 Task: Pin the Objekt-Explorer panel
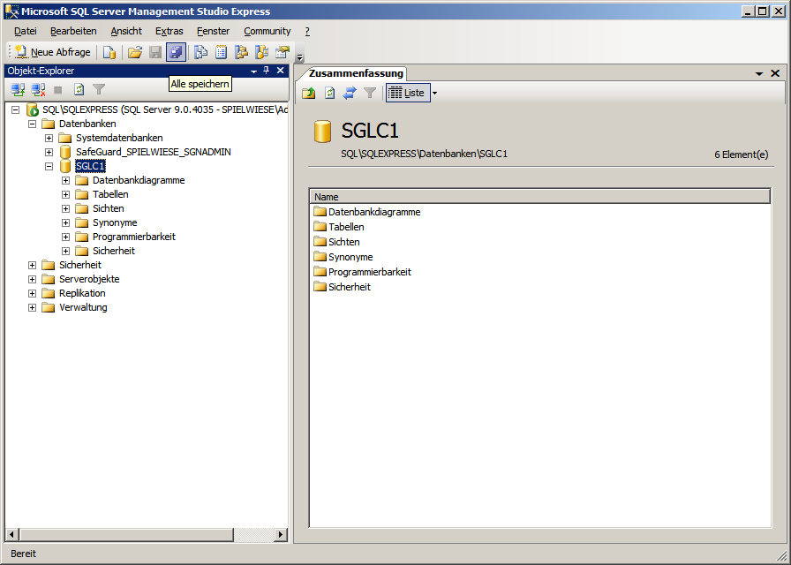[267, 71]
